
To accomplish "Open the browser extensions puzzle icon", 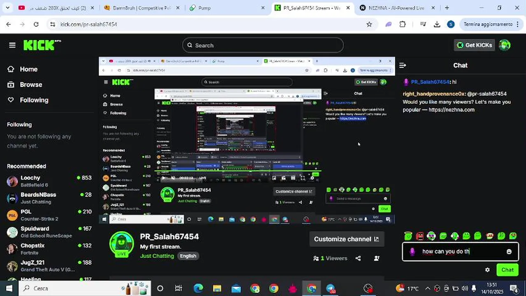I will coord(403,24).
